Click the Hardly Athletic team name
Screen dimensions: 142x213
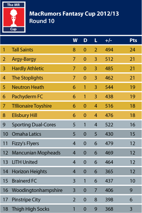tap(28, 68)
